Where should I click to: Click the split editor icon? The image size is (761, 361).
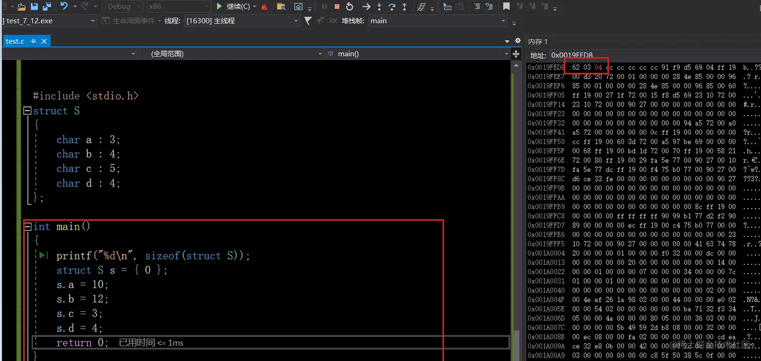coord(516,54)
